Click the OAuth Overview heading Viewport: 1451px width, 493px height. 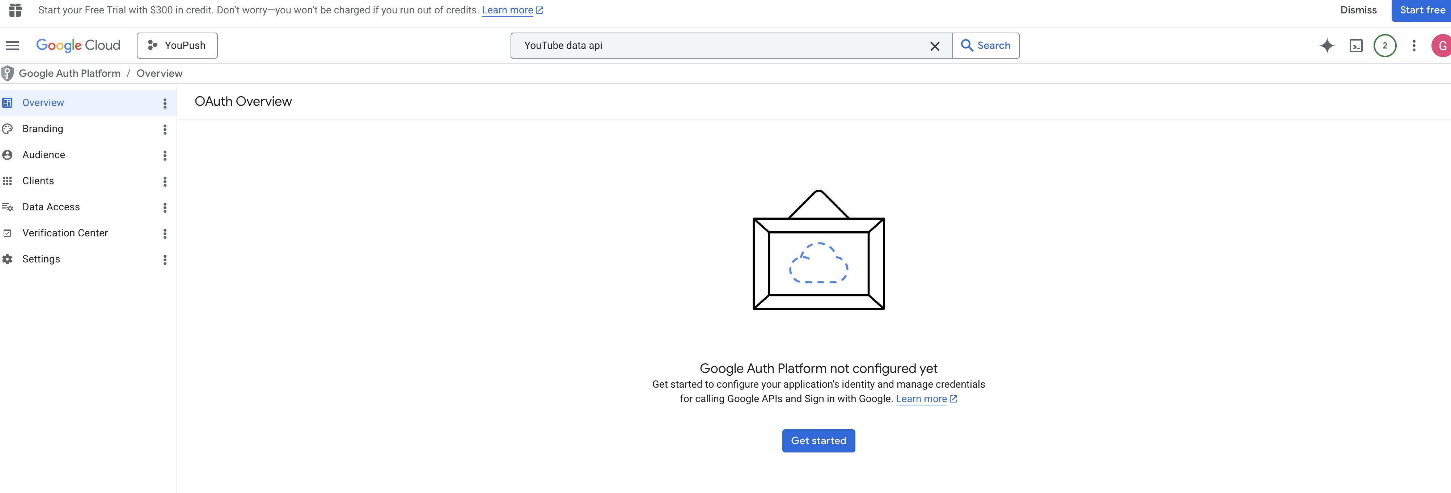[243, 101]
